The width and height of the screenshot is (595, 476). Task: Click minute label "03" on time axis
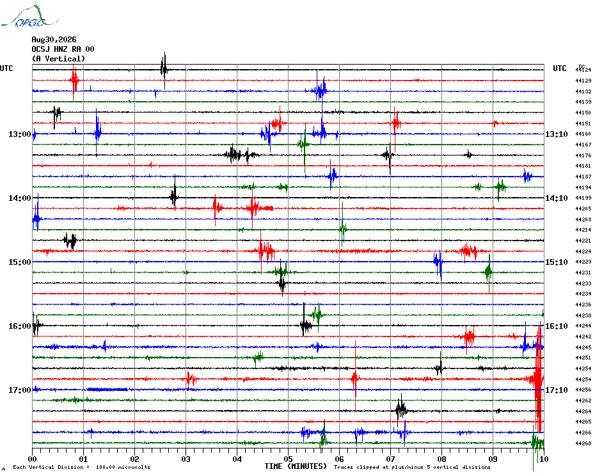pos(186,459)
